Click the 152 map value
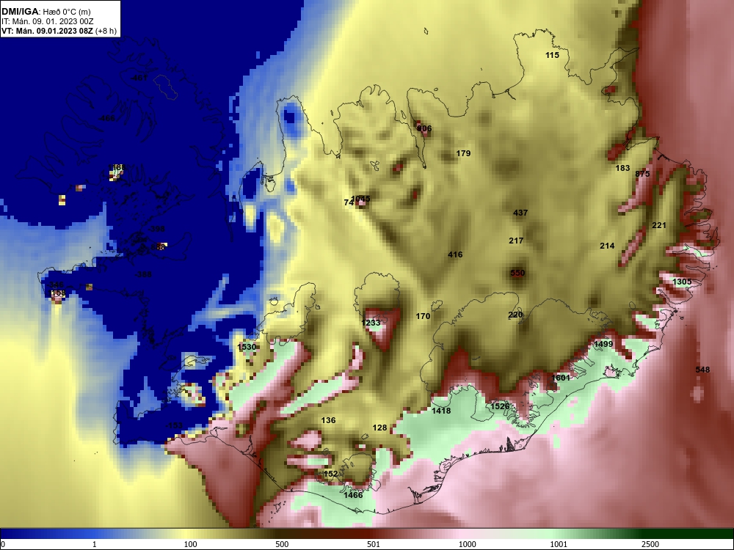734x550 pixels. [330, 474]
